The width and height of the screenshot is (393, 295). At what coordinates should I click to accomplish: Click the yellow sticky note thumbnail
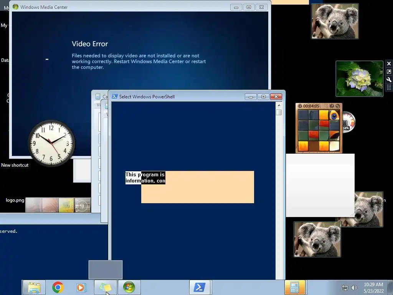[x=66, y=205]
